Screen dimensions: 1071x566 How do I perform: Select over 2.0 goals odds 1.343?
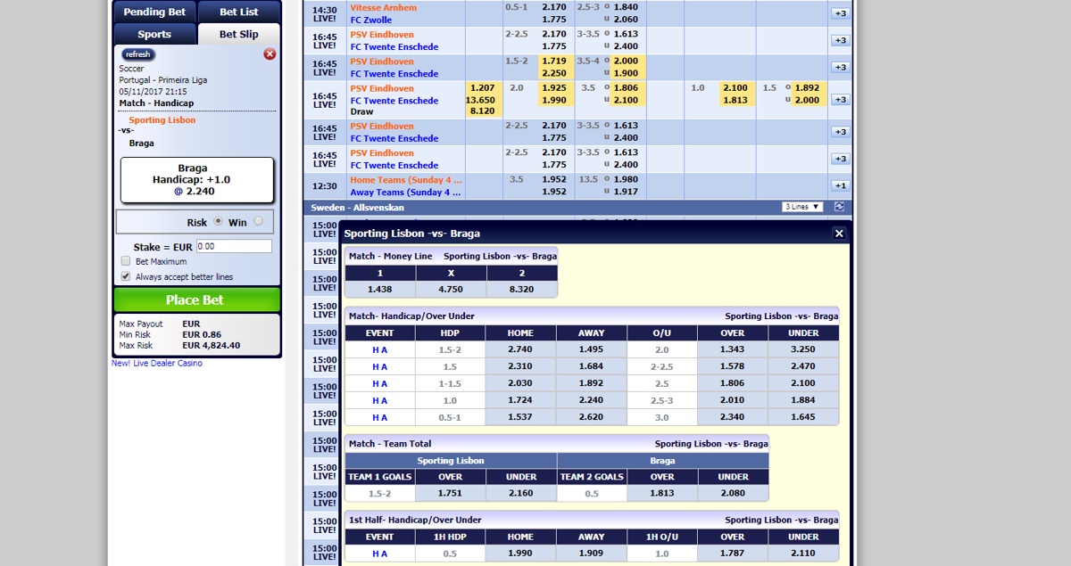click(x=732, y=349)
